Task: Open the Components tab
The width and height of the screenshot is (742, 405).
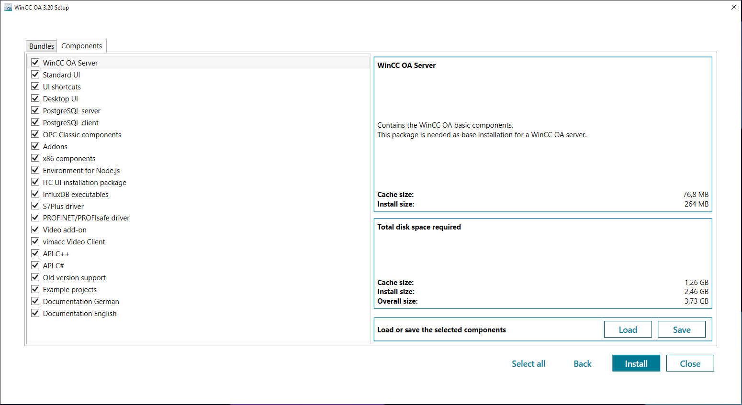Action: click(81, 46)
